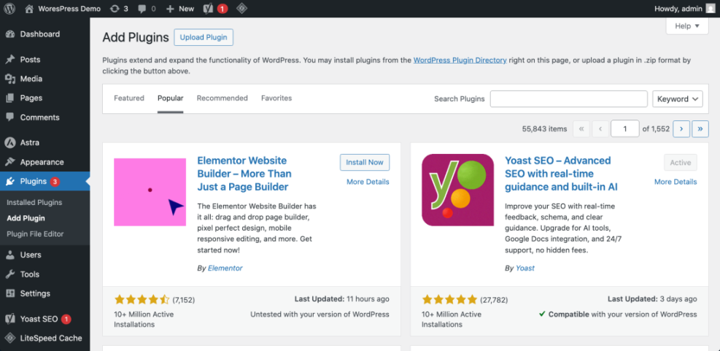
Task: Click the LiteSpeed Cache icon in sidebar
Action: (10, 338)
